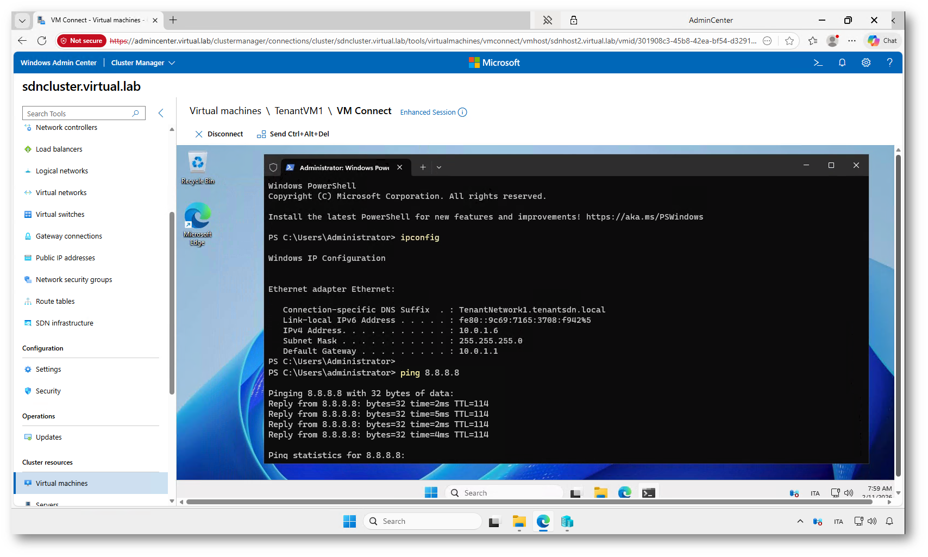Open File Explorer from host taskbar
Screen dimensions: 928x557
pyautogui.click(x=519, y=522)
